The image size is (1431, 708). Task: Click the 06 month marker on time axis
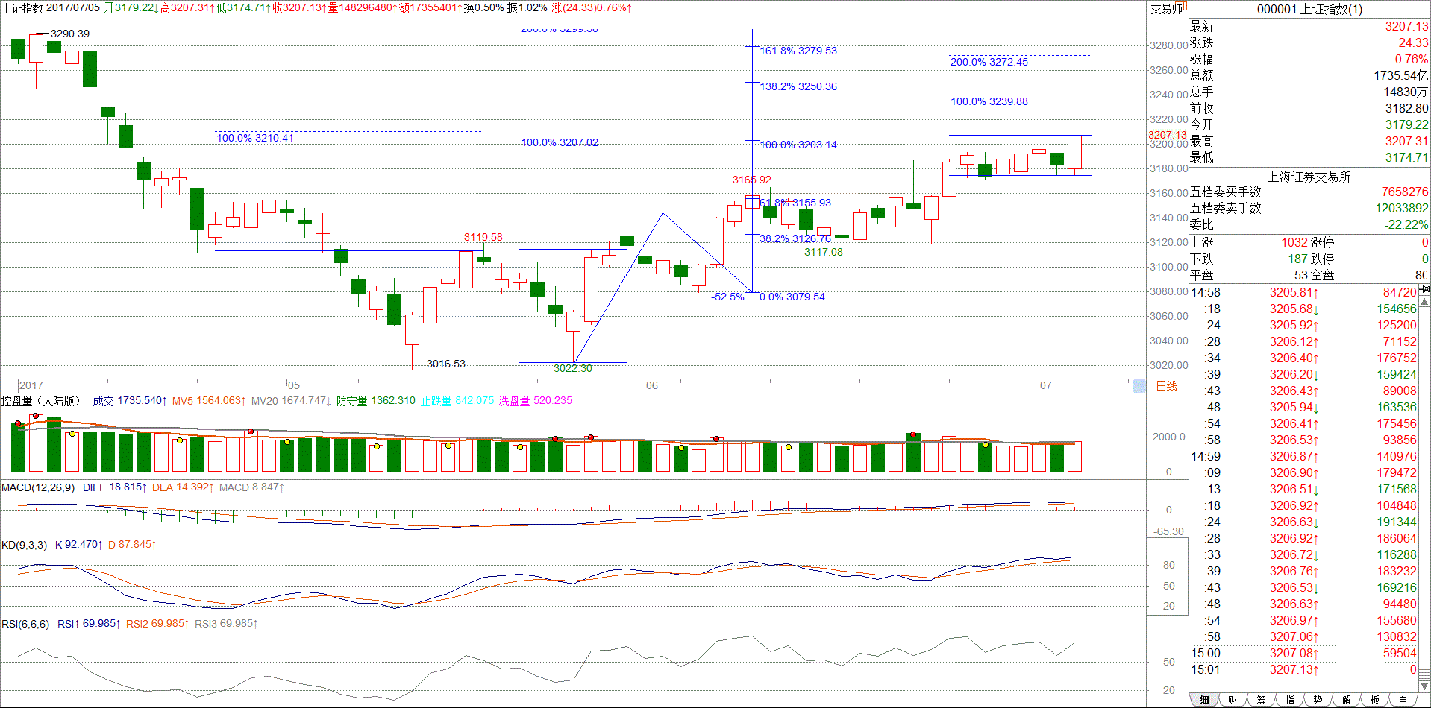(x=652, y=385)
